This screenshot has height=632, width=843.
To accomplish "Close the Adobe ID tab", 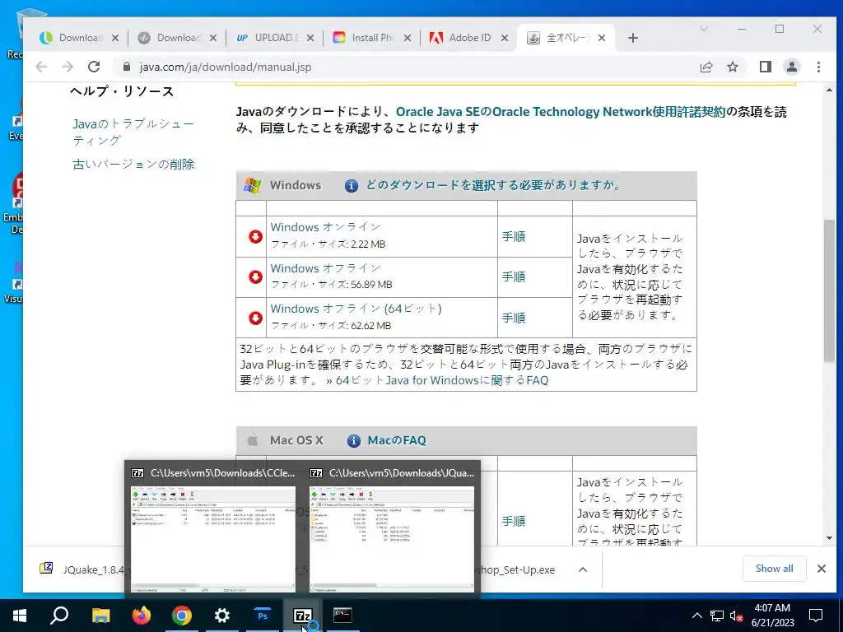I will (505, 38).
